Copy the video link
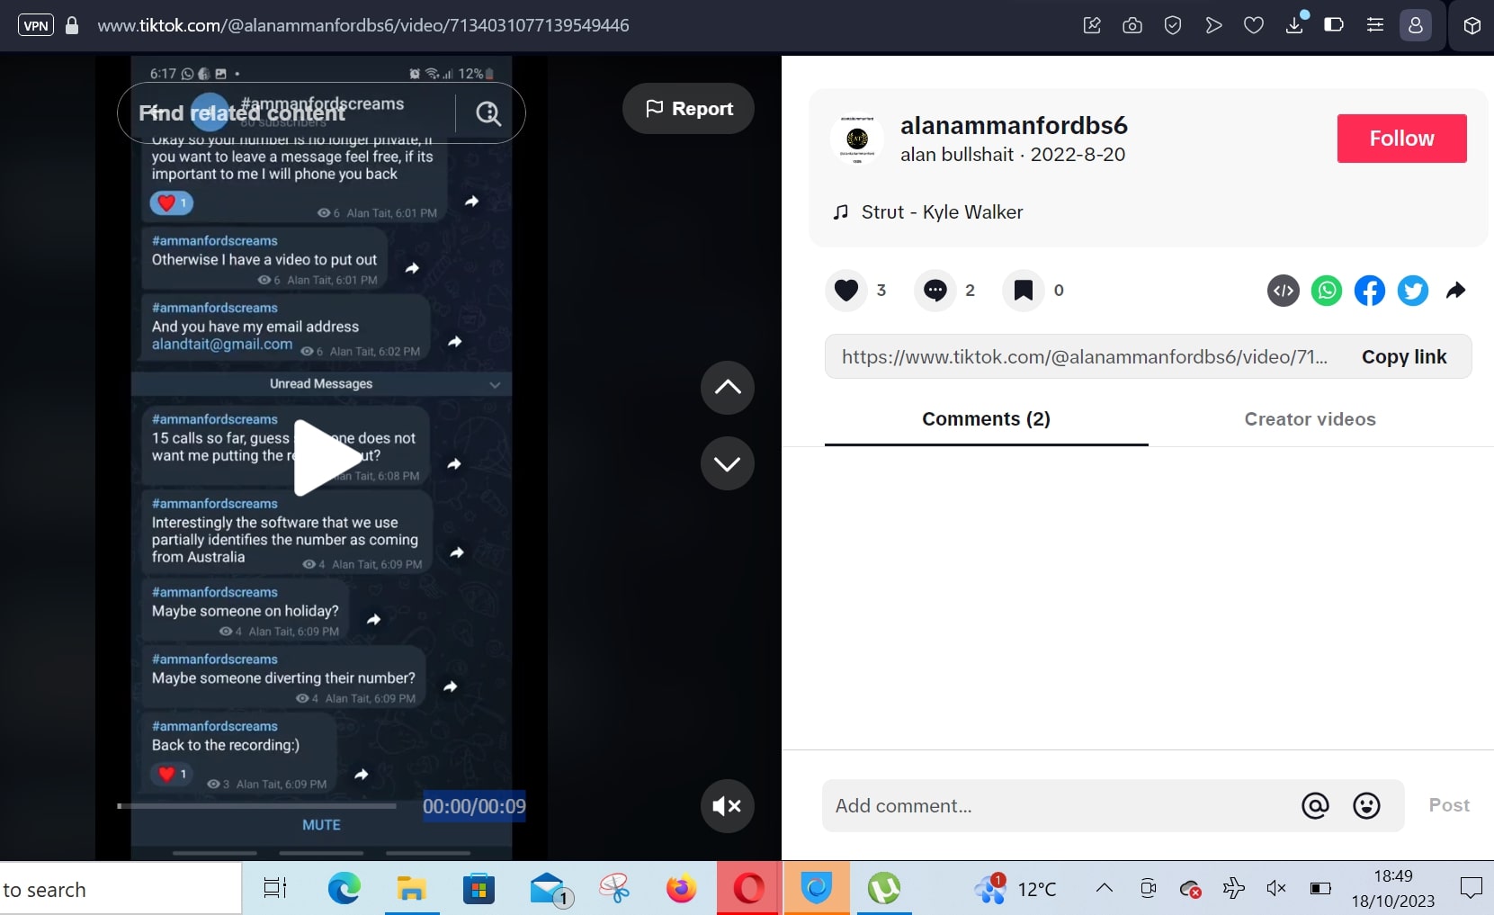Viewport: 1494px width, 915px height. point(1404,356)
